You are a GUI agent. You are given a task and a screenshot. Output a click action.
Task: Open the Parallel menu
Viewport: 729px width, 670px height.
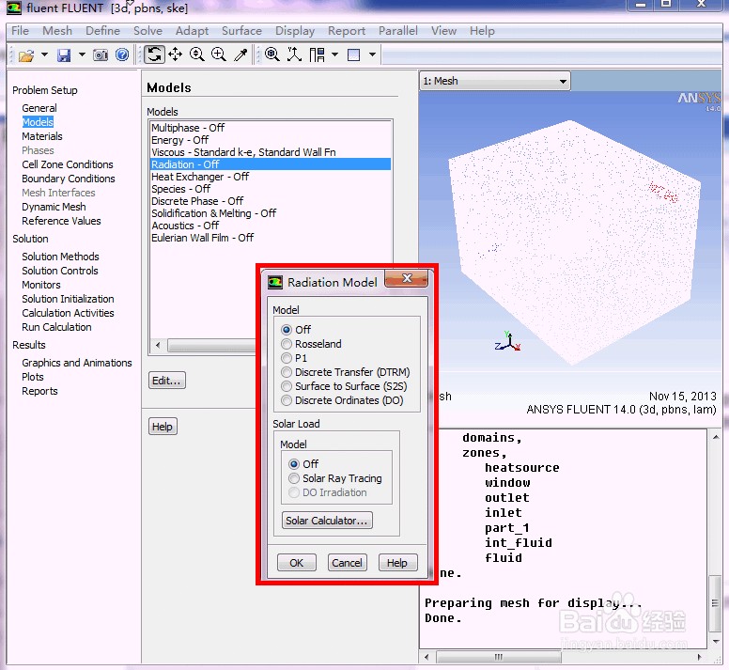click(398, 31)
